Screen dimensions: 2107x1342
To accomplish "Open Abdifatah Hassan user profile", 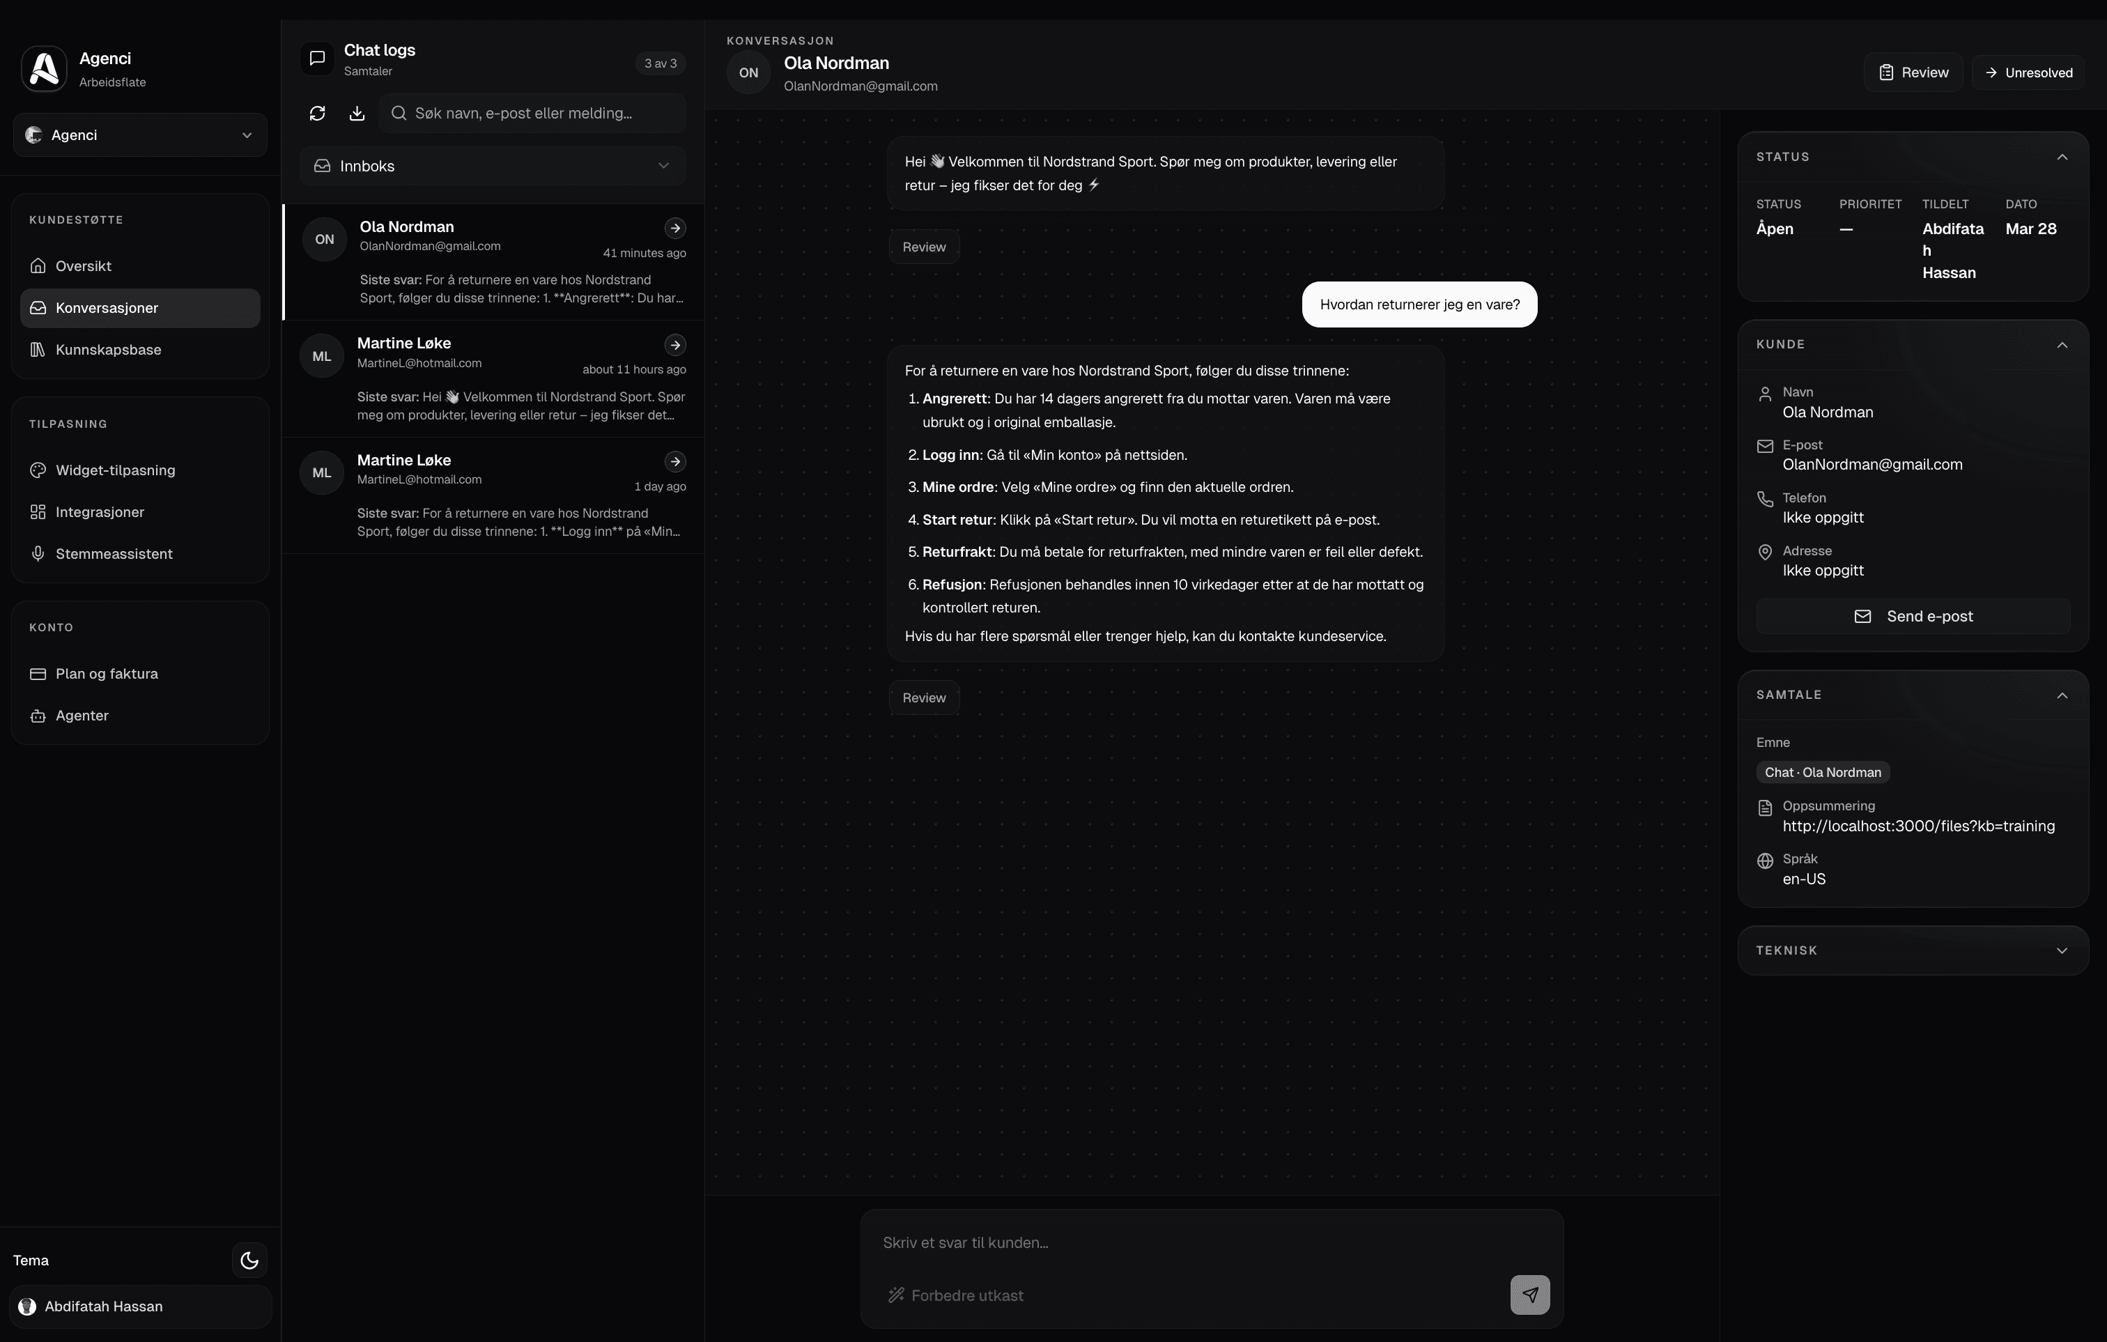I will (x=140, y=1307).
